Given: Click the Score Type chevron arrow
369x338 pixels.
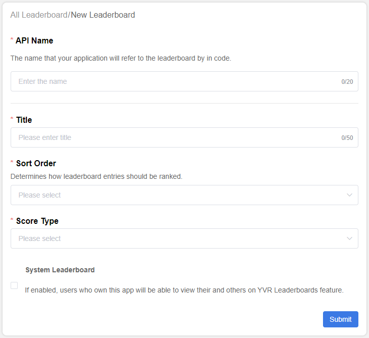Looking at the screenshot, I should point(349,238).
